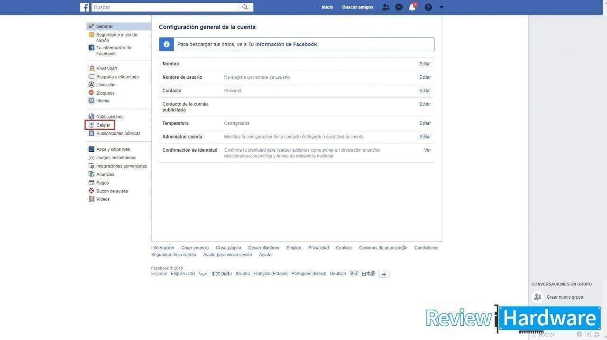The width and height of the screenshot is (607, 340).
Task: Expand the account menu arrow
Action: [441, 7]
